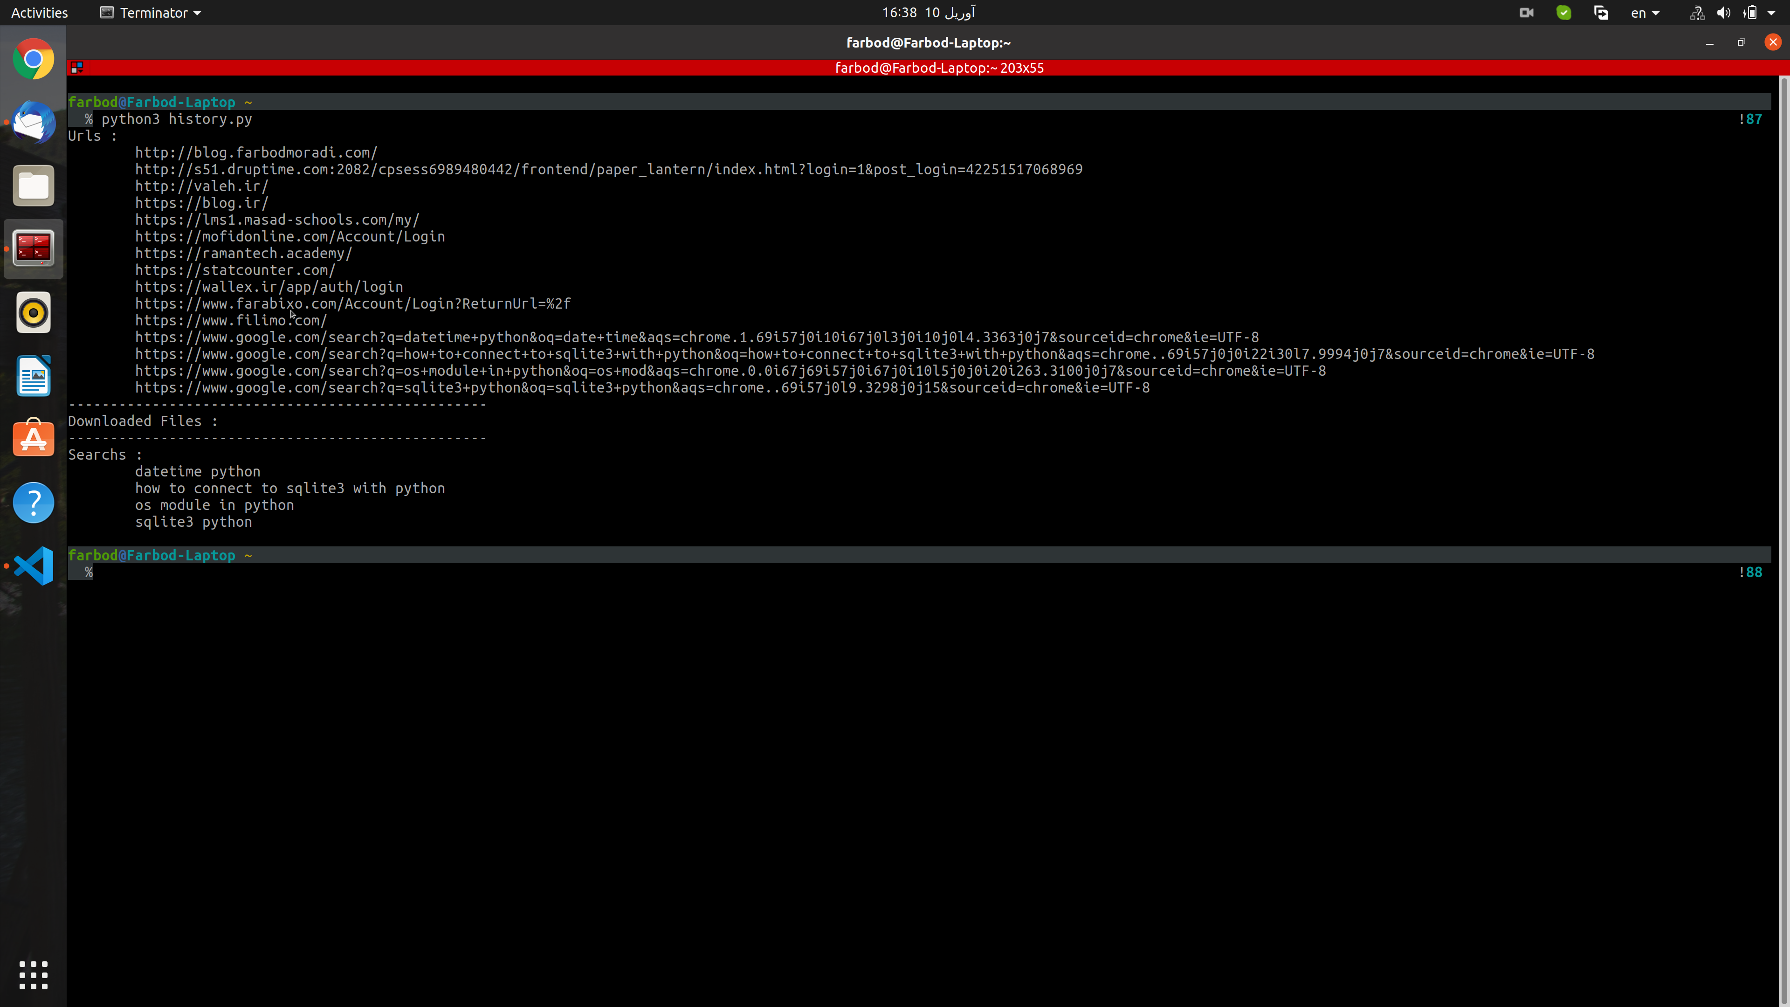The width and height of the screenshot is (1790, 1007).
Task: Click the lms1.masad-schools.com URL
Action: pos(277,220)
